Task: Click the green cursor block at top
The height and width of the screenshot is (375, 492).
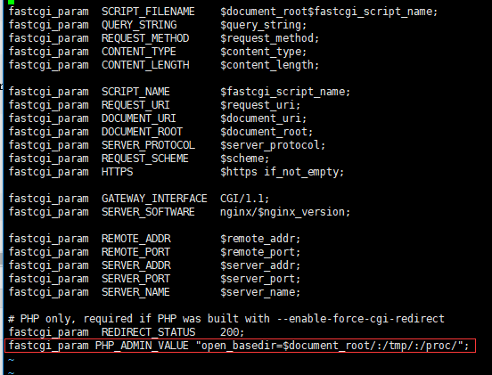Action: (x=11, y=2)
